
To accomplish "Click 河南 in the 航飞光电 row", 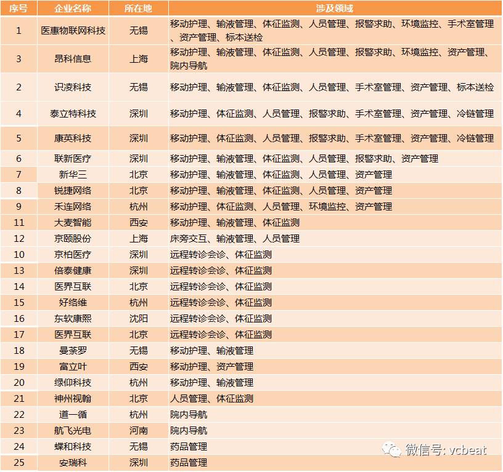I will click(x=138, y=430).
